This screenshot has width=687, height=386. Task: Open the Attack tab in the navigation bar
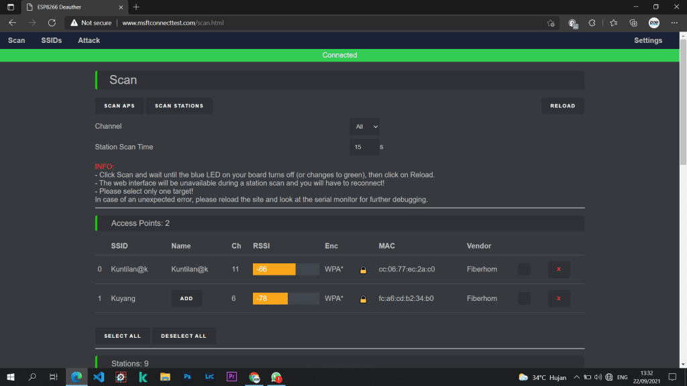[89, 40]
